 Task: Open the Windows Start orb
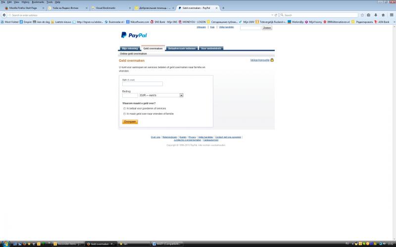point(5,244)
